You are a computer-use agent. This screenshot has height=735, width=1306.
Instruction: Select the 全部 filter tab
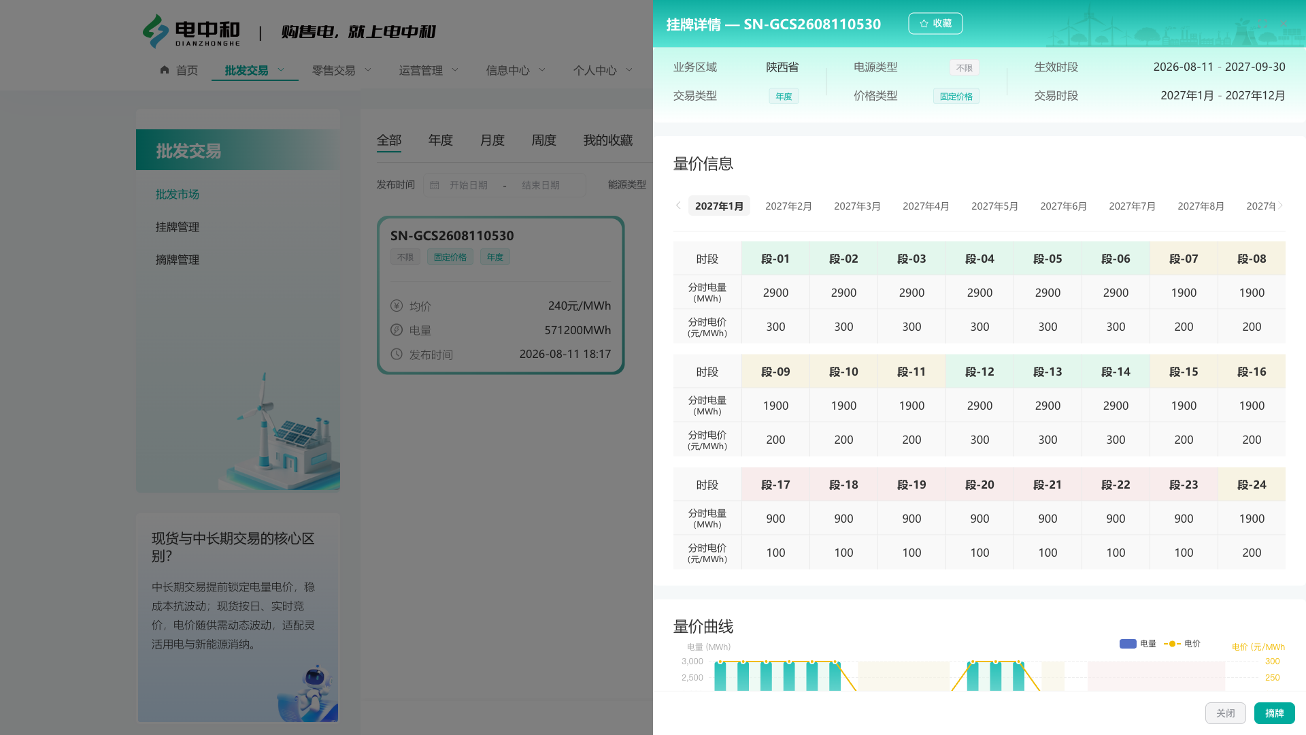click(389, 140)
